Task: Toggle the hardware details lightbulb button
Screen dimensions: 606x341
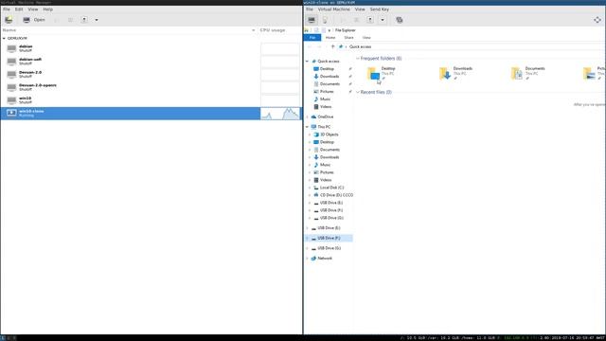Action: [x=325, y=20]
